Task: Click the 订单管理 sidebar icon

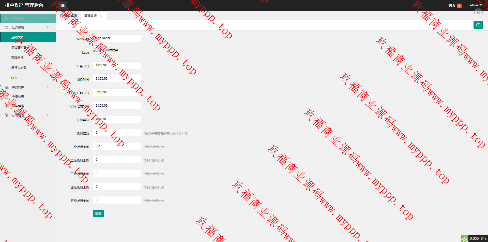Action: coord(7,115)
